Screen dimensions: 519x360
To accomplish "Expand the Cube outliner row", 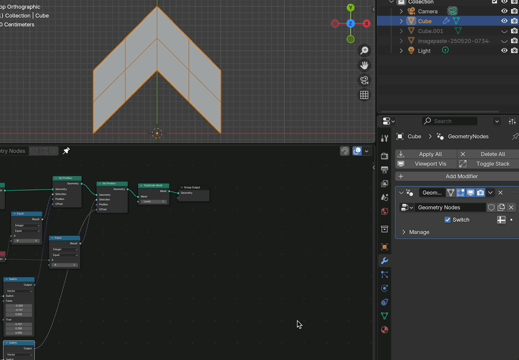I will click(401, 21).
